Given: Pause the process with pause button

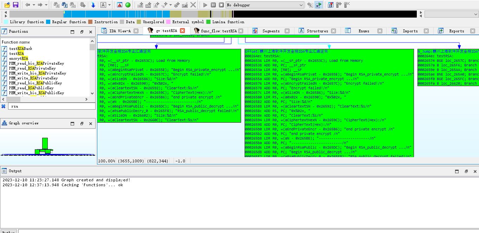Looking at the screenshot, I should pyautogui.click(x=213, y=5).
